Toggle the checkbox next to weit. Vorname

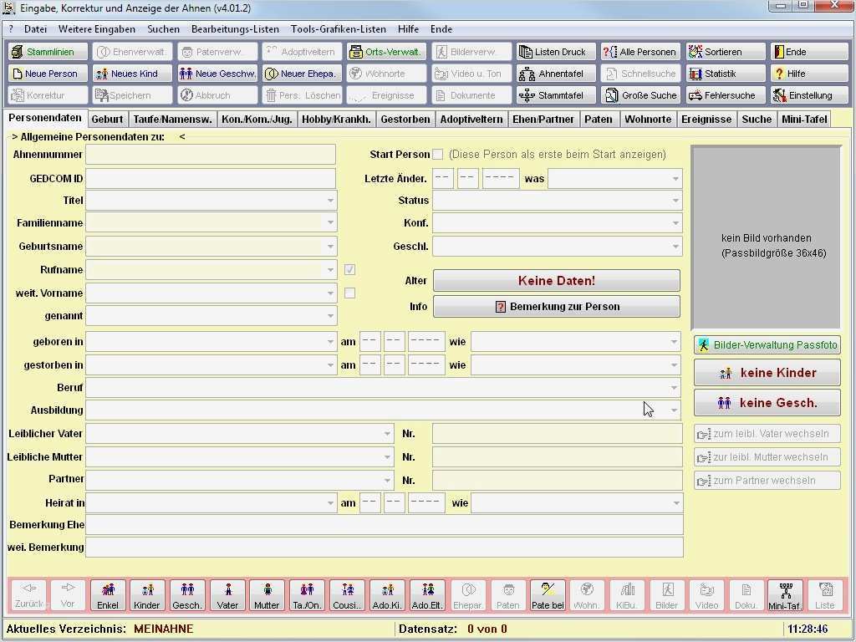349,293
